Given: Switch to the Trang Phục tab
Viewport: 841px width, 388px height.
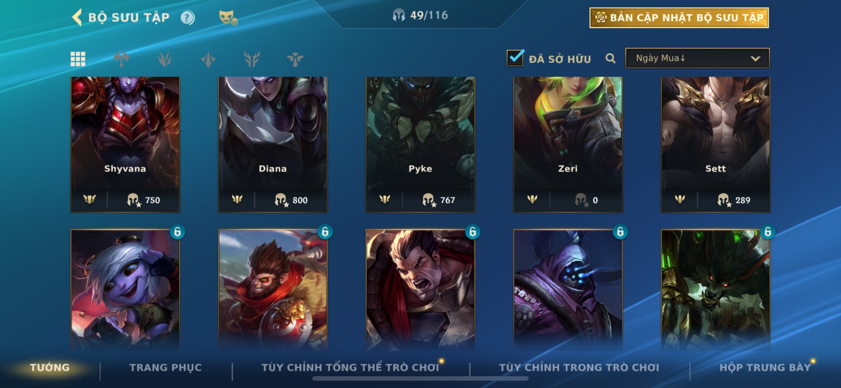Looking at the screenshot, I should [166, 367].
